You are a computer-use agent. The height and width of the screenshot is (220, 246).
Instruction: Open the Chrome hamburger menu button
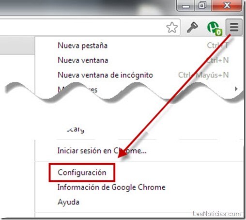click(234, 27)
